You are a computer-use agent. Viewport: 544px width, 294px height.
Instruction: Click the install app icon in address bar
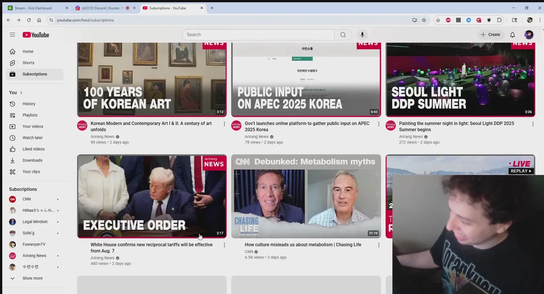[x=415, y=20]
